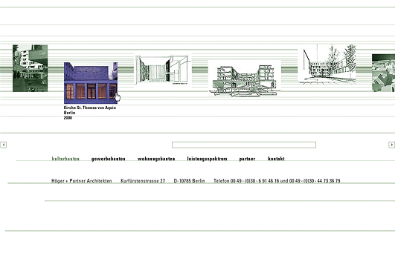Open the kontakt page link
The height and width of the screenshot is (273, 395).
[x=276, y=159]
